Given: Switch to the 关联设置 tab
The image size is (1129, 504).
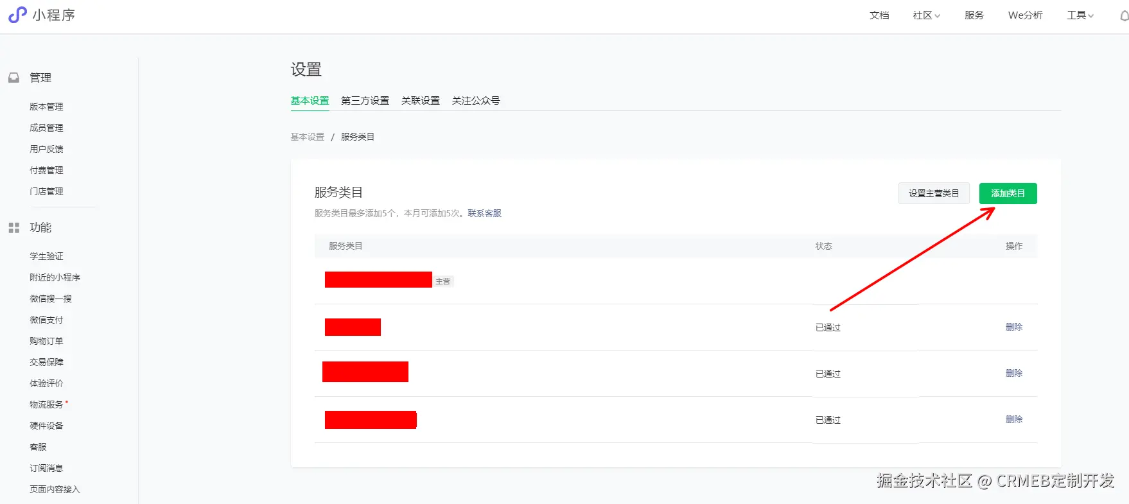Looking at the screenshot, I should (x=421, y=101).
